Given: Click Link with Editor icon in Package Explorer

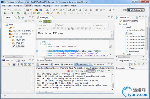Looking at the screenshot, I should 30,21.
